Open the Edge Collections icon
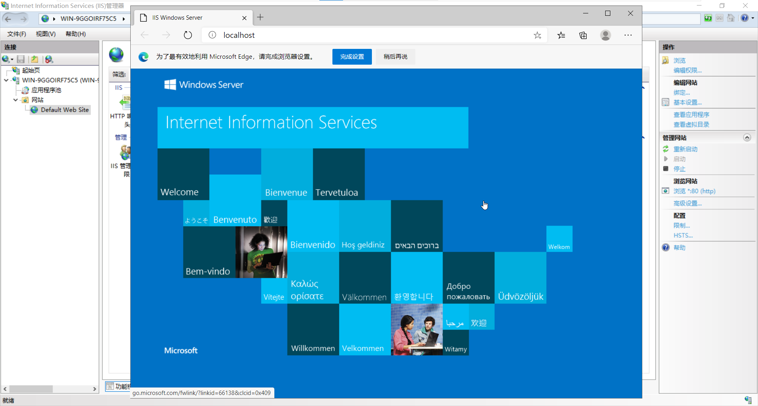Viewport: 758px width, 406px height. (x=583, y=35)
